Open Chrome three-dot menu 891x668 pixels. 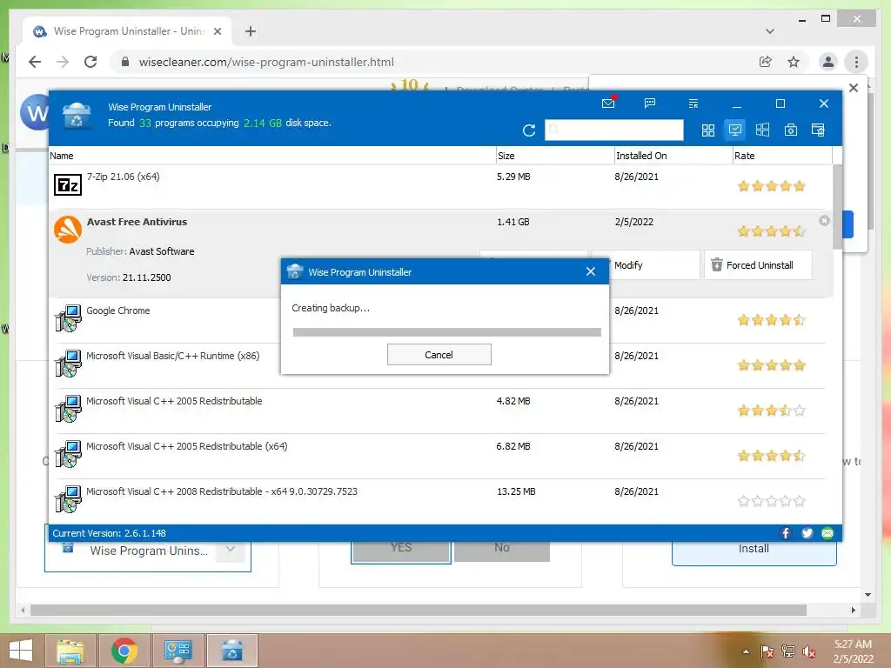[856, 62]
